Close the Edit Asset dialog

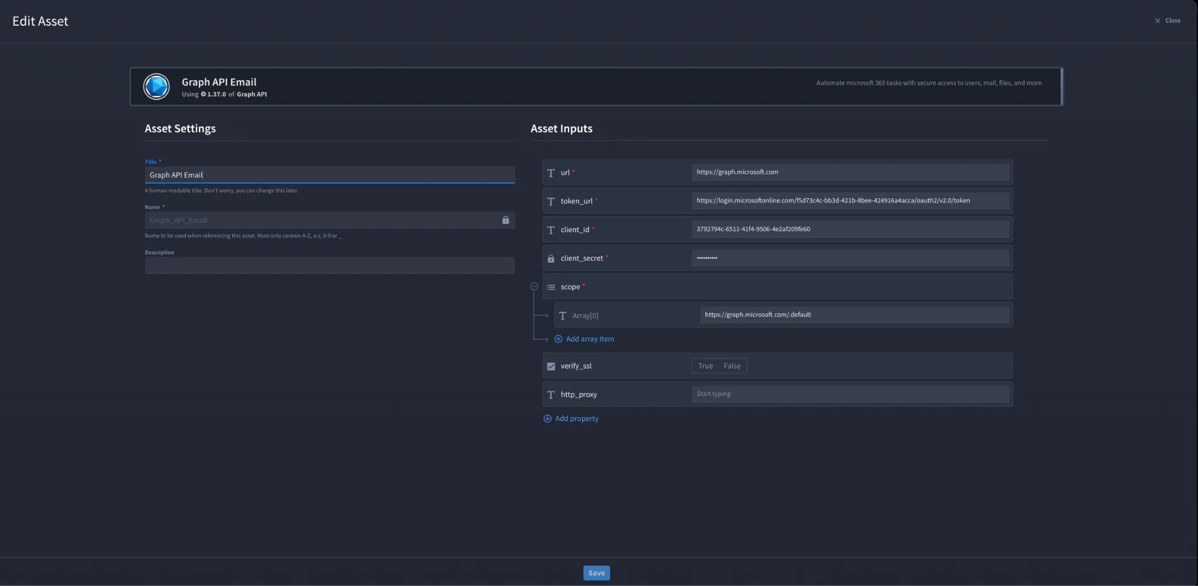tap(1167, 20)
